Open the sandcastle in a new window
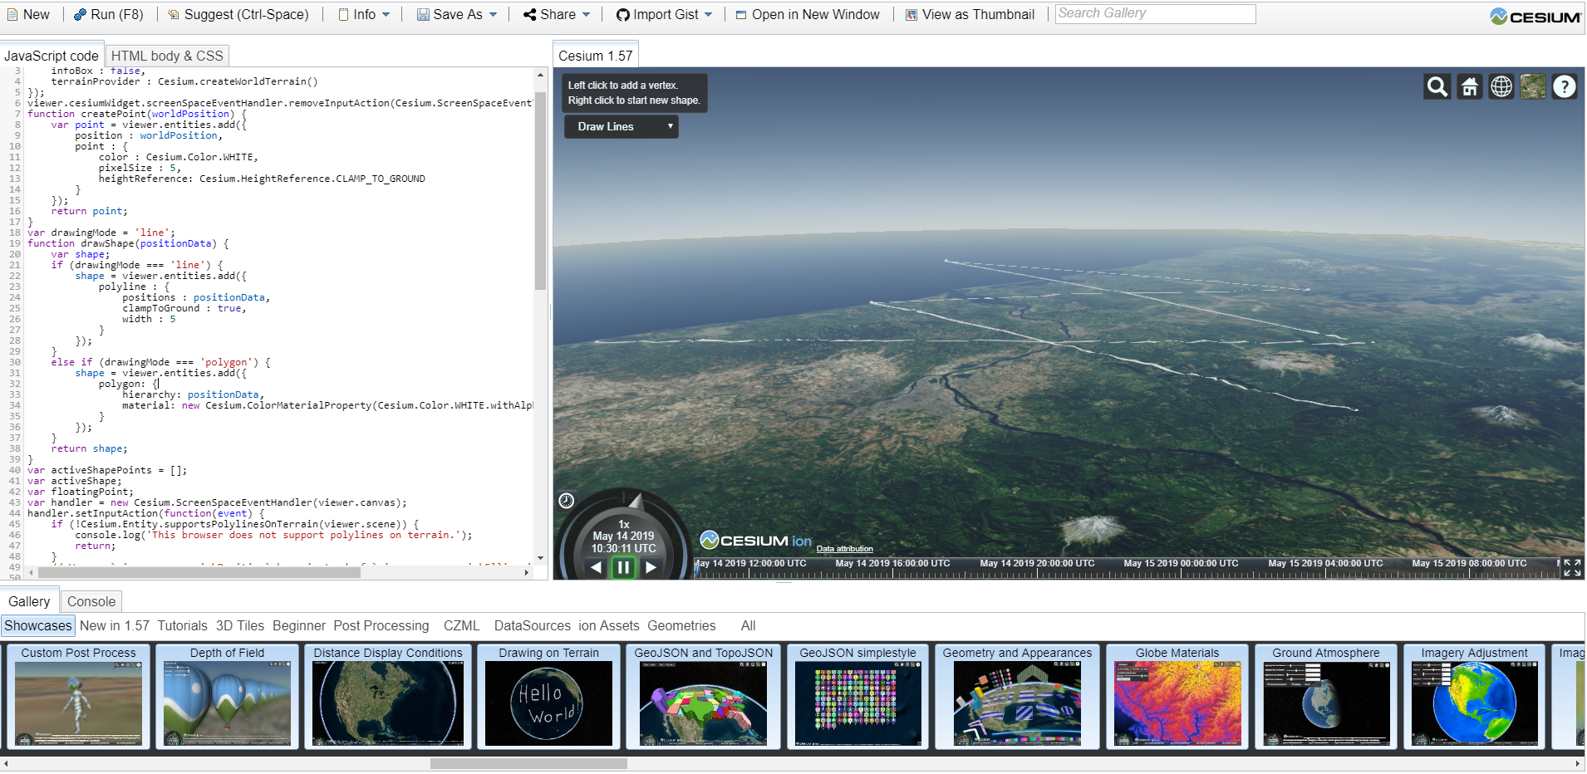Screen dimensions: 1587x774 [x=807, y=14]
